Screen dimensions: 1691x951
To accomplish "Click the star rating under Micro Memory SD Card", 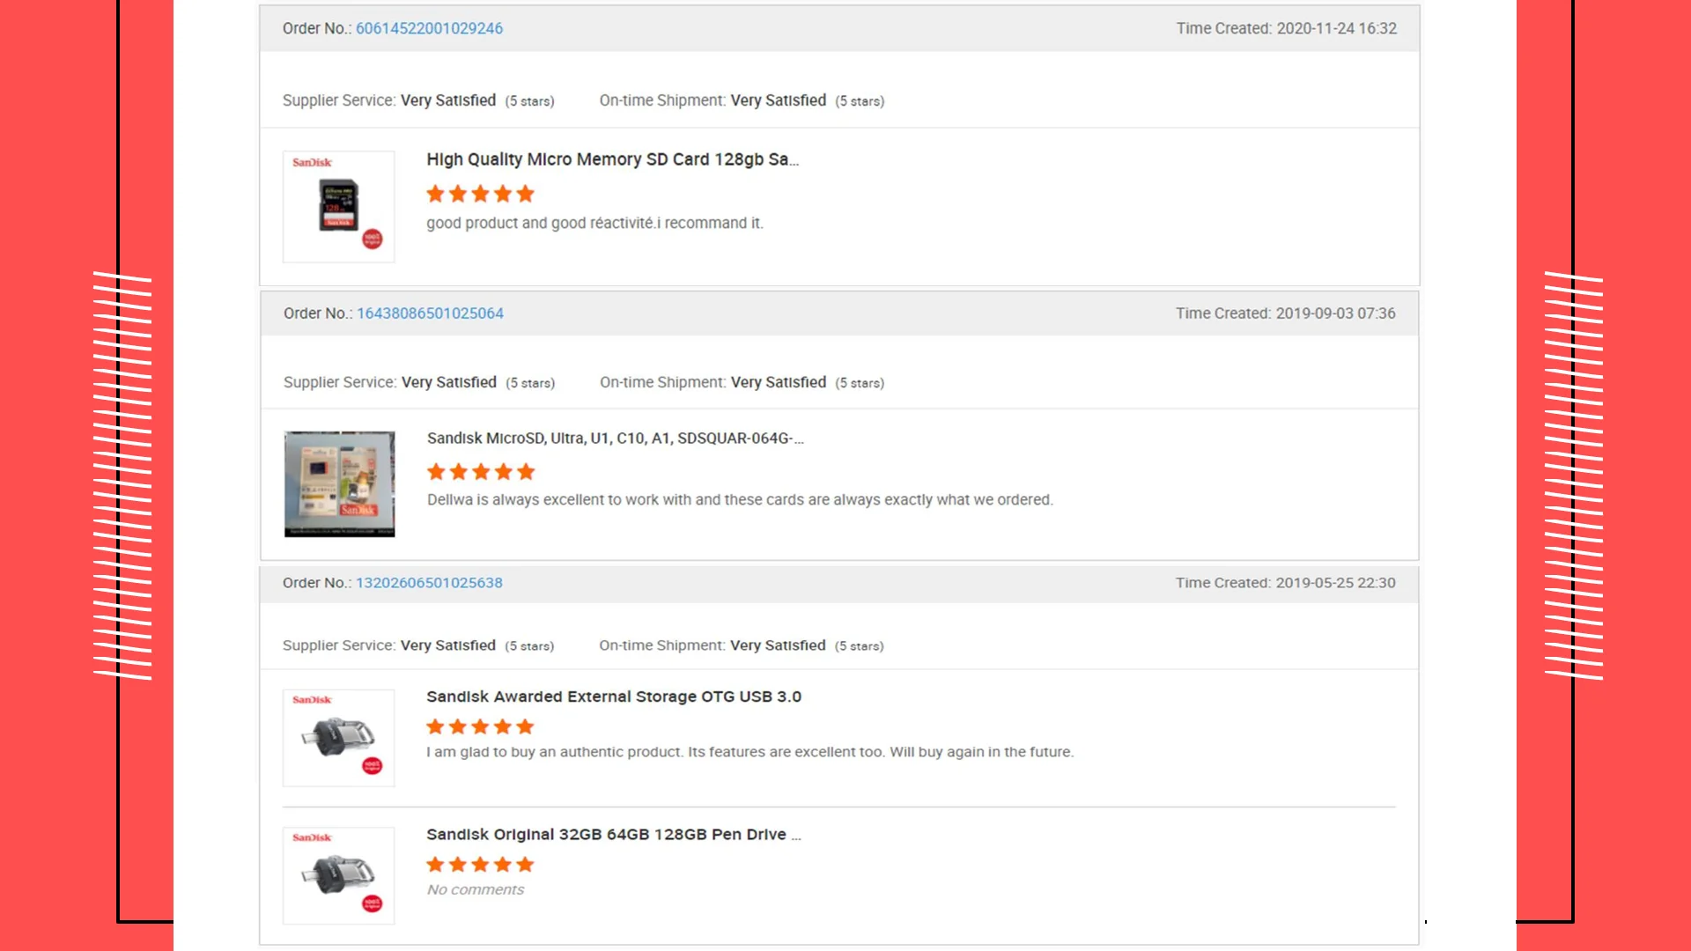I will click(x=480, y=194).
